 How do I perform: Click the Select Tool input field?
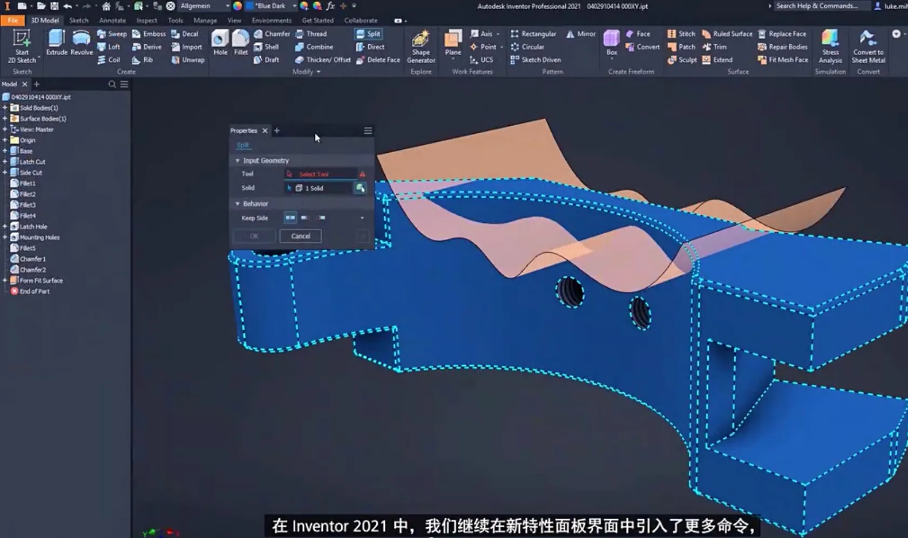(x=320, y=174)
